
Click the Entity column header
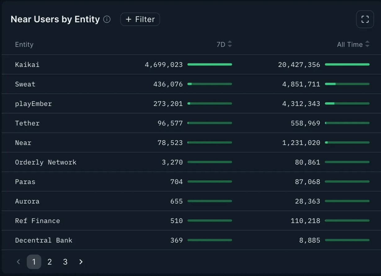pyautogui.click(x=24, y=44)
